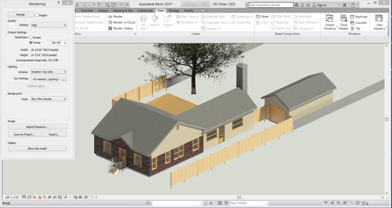Click the Tile windows icon
392x208 pixels.
click(x=352, y=29)
